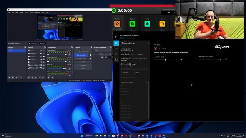The height and width of the screenshot is (138, 246).
Task: Toggle visibility of Browser 4 source
Action: pos(41,54)
